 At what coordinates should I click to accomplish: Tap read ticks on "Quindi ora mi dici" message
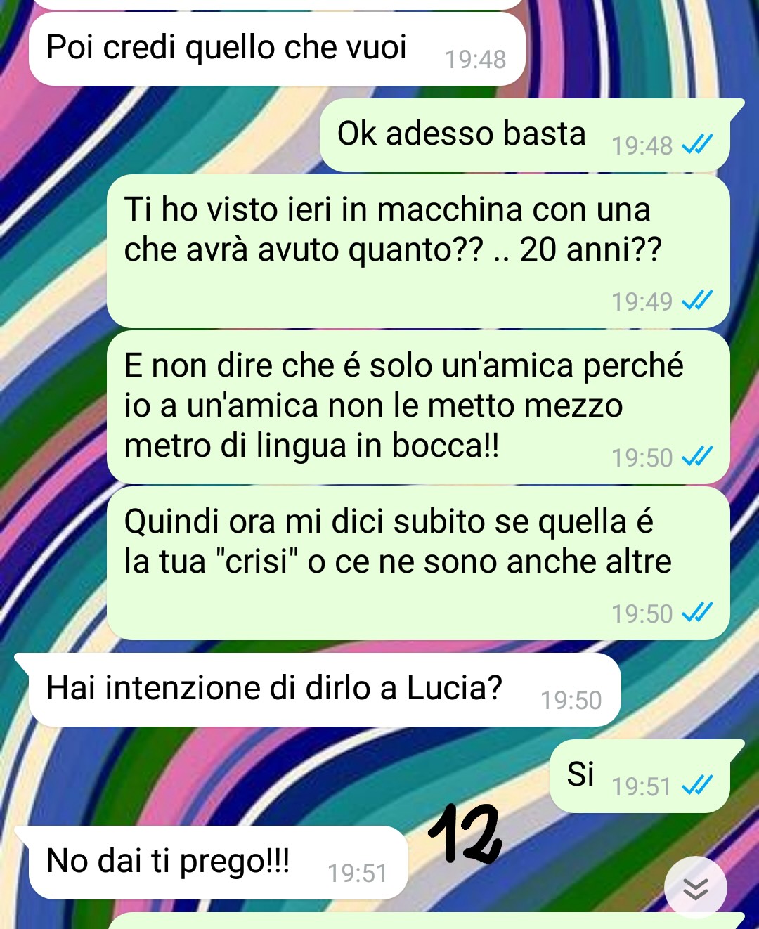698,613
